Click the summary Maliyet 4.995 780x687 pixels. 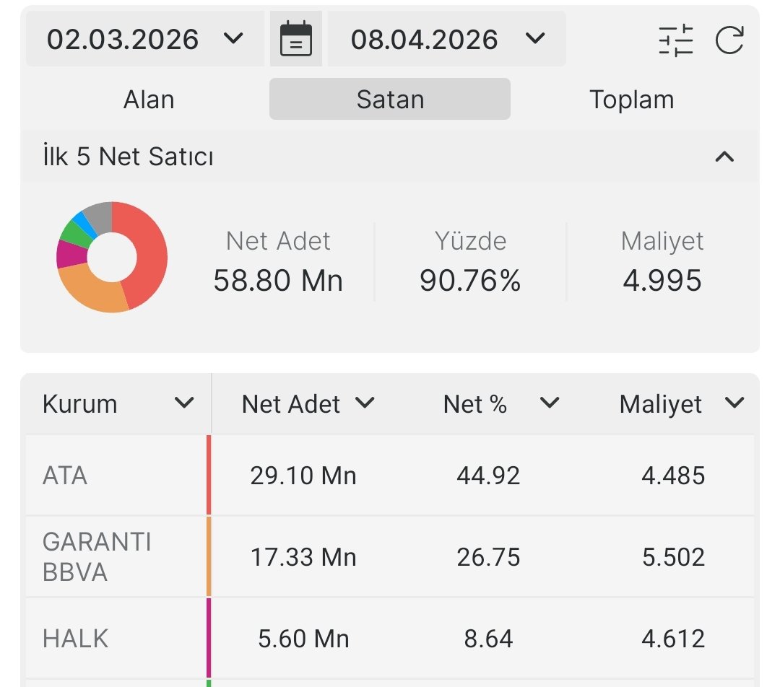[662, 261]
